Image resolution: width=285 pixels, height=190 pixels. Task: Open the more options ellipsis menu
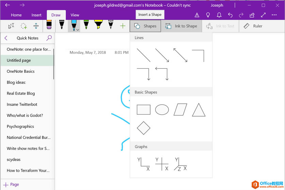point(274,15)
